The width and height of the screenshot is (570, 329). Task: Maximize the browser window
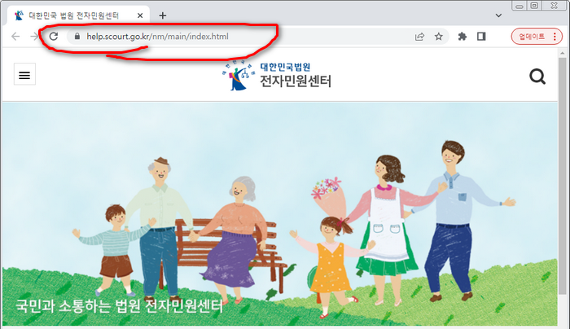click(534, 6)
